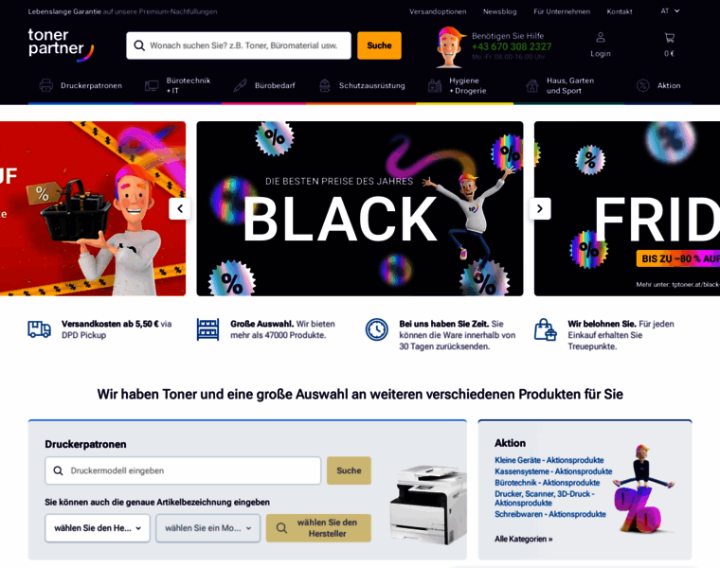Show next banner with right arrow
The height and width of the screenshot is (568, 720).
540,209
